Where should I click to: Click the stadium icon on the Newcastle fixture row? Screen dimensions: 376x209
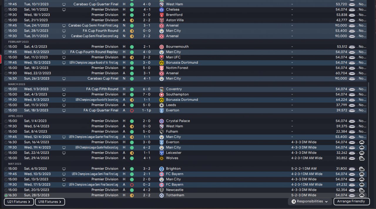pyautogui.click(x=352, y=190)
